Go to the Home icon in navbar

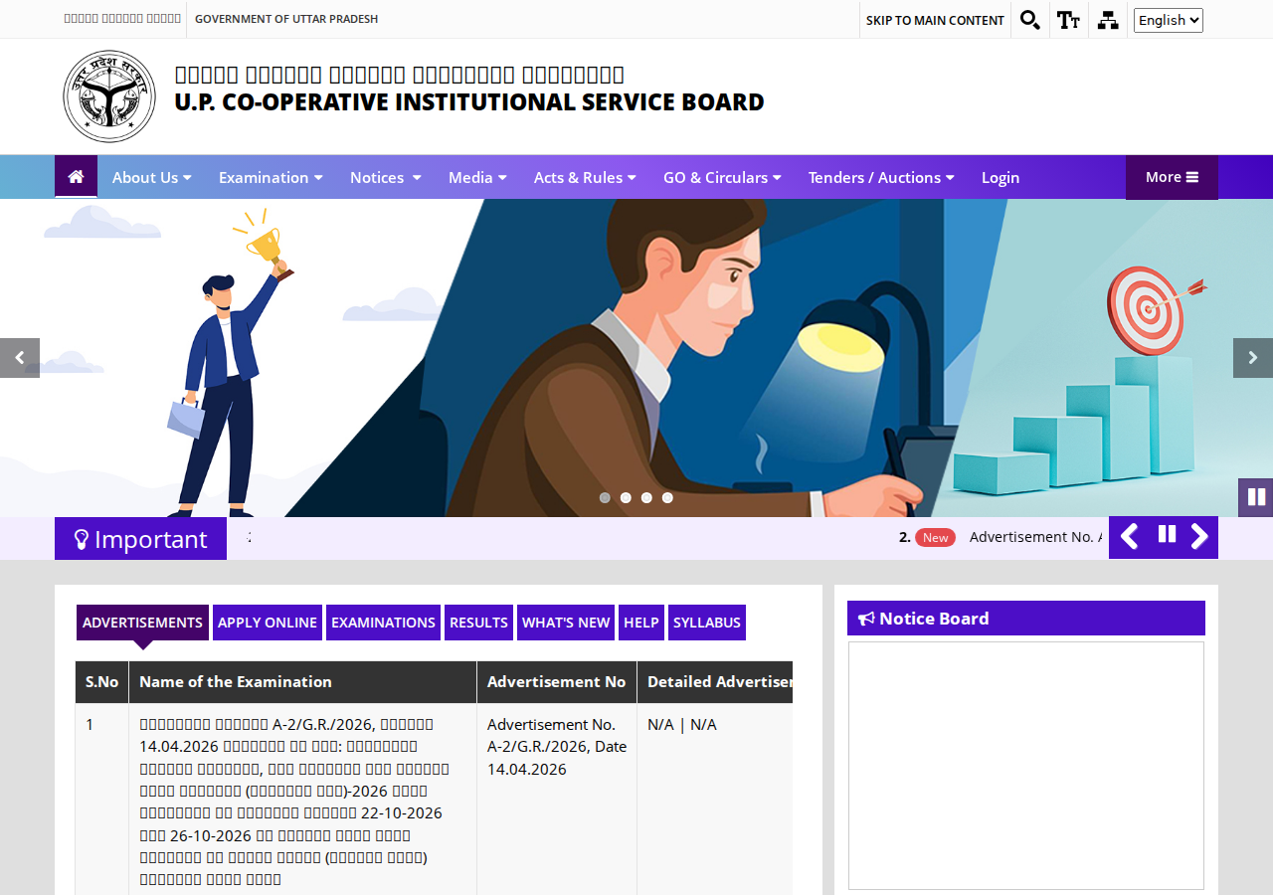[x=76, y=177]
